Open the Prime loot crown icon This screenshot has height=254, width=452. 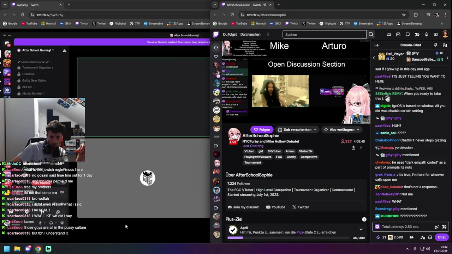coord(389,35)
